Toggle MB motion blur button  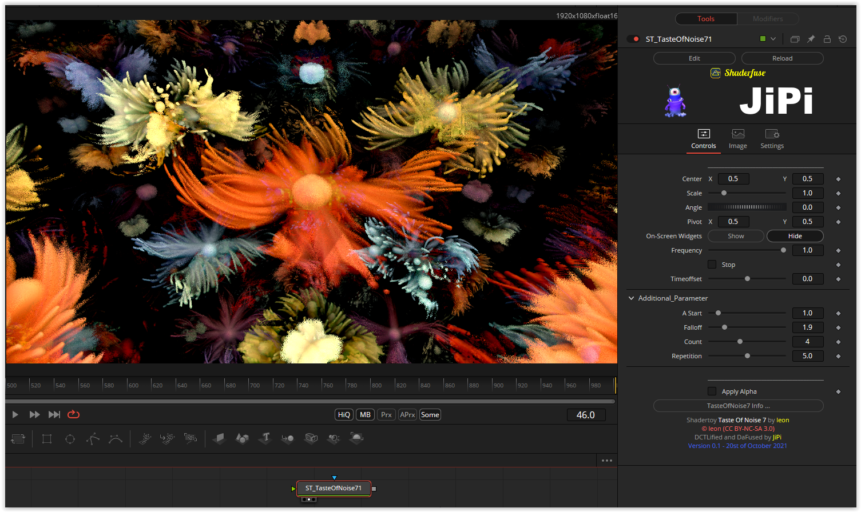[365, 415]
